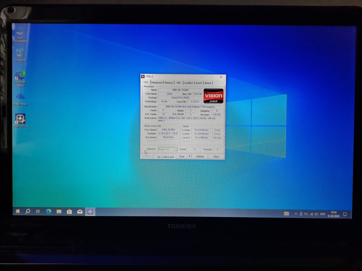The width and height of the screenshot is (362, 271).
Task: Switch to the Bench tab
Action: click(x=199, y=83)
